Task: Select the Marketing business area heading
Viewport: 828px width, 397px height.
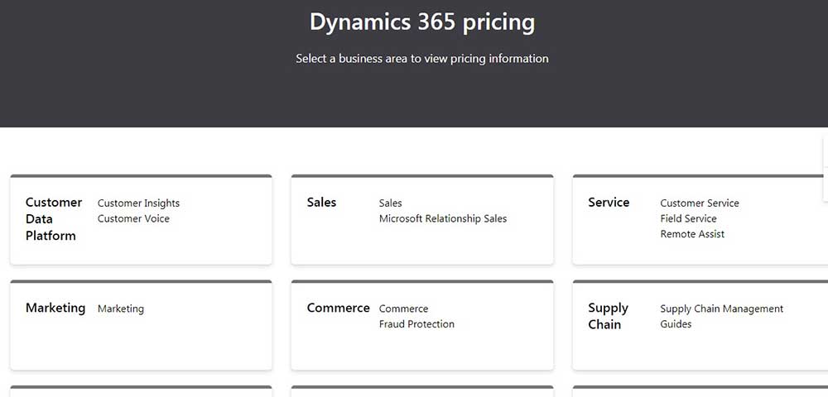Action: tap(55, 308)
